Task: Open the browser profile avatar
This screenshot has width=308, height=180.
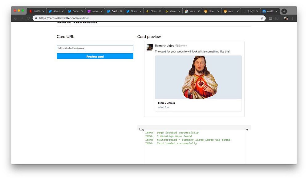Action: pos(286,18)
